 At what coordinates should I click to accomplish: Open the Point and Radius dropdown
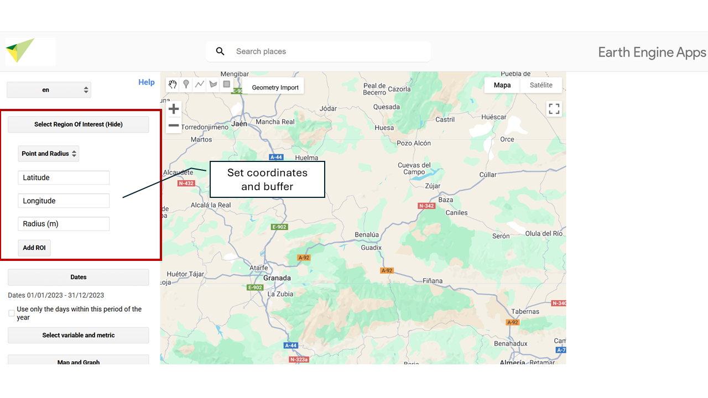[49, 154]
